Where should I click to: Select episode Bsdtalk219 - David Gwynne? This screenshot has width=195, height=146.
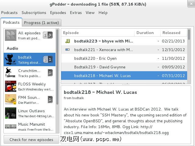(124, 67)
